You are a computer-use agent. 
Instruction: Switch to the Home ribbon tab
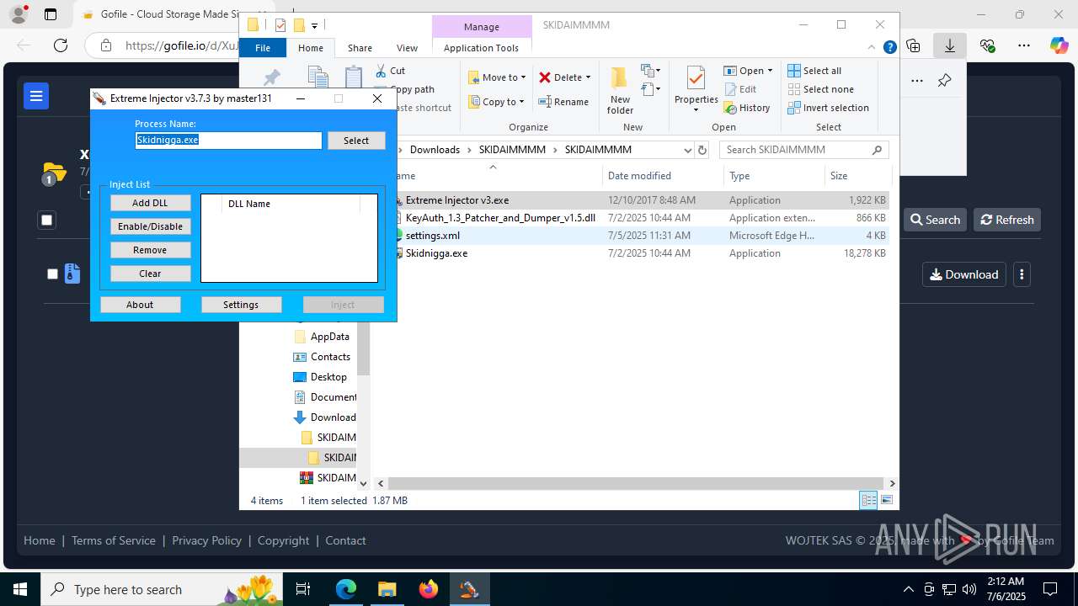(311, 48)
